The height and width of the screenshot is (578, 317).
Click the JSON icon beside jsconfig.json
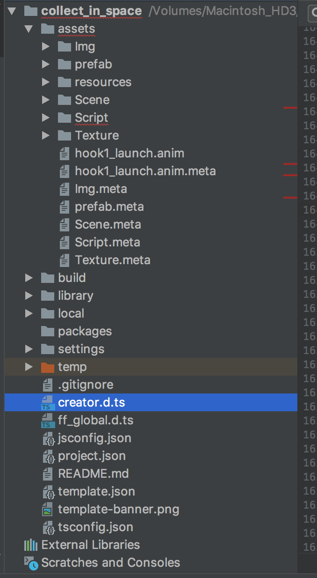click(x=49, y=438)
